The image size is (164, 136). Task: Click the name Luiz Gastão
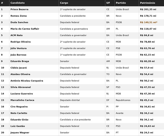[18, 126]
